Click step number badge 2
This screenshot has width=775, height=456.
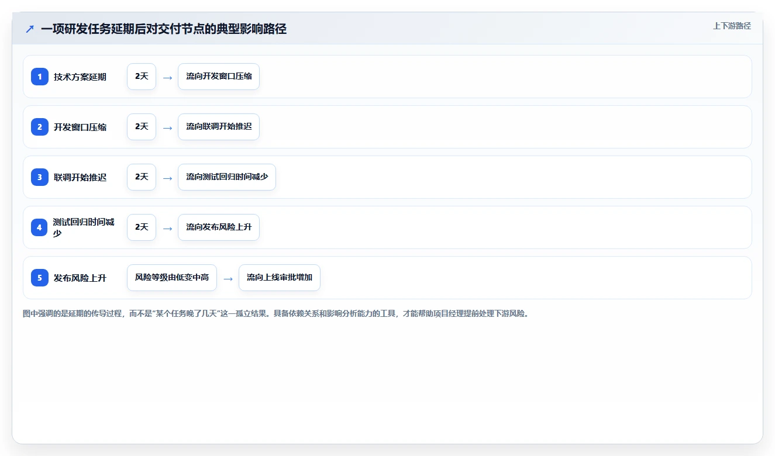(x=40, y=127)
